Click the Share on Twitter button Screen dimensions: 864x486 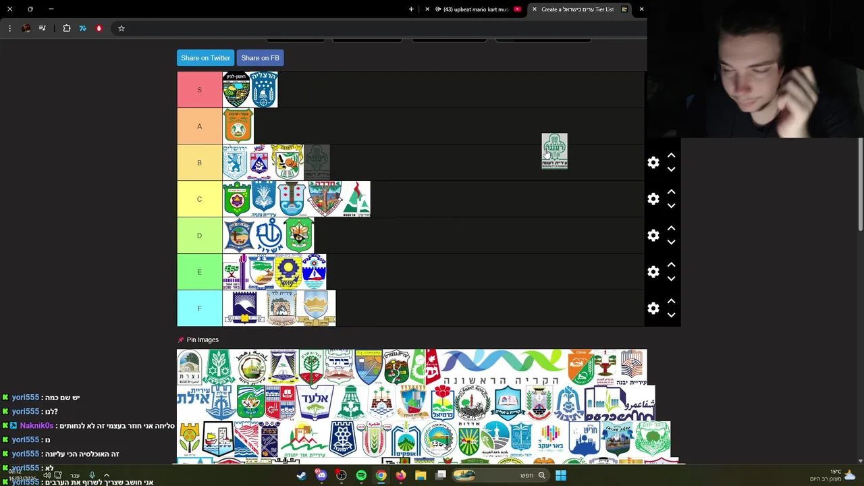(205, 58)
